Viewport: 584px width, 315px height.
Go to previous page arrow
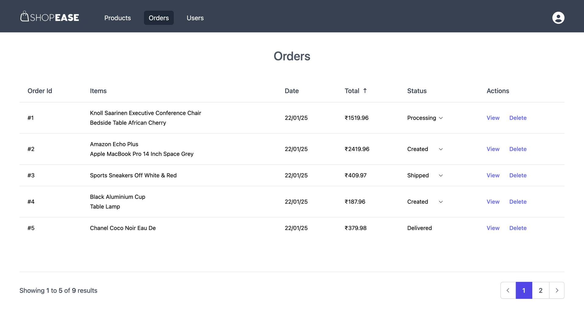click(508, 290)
